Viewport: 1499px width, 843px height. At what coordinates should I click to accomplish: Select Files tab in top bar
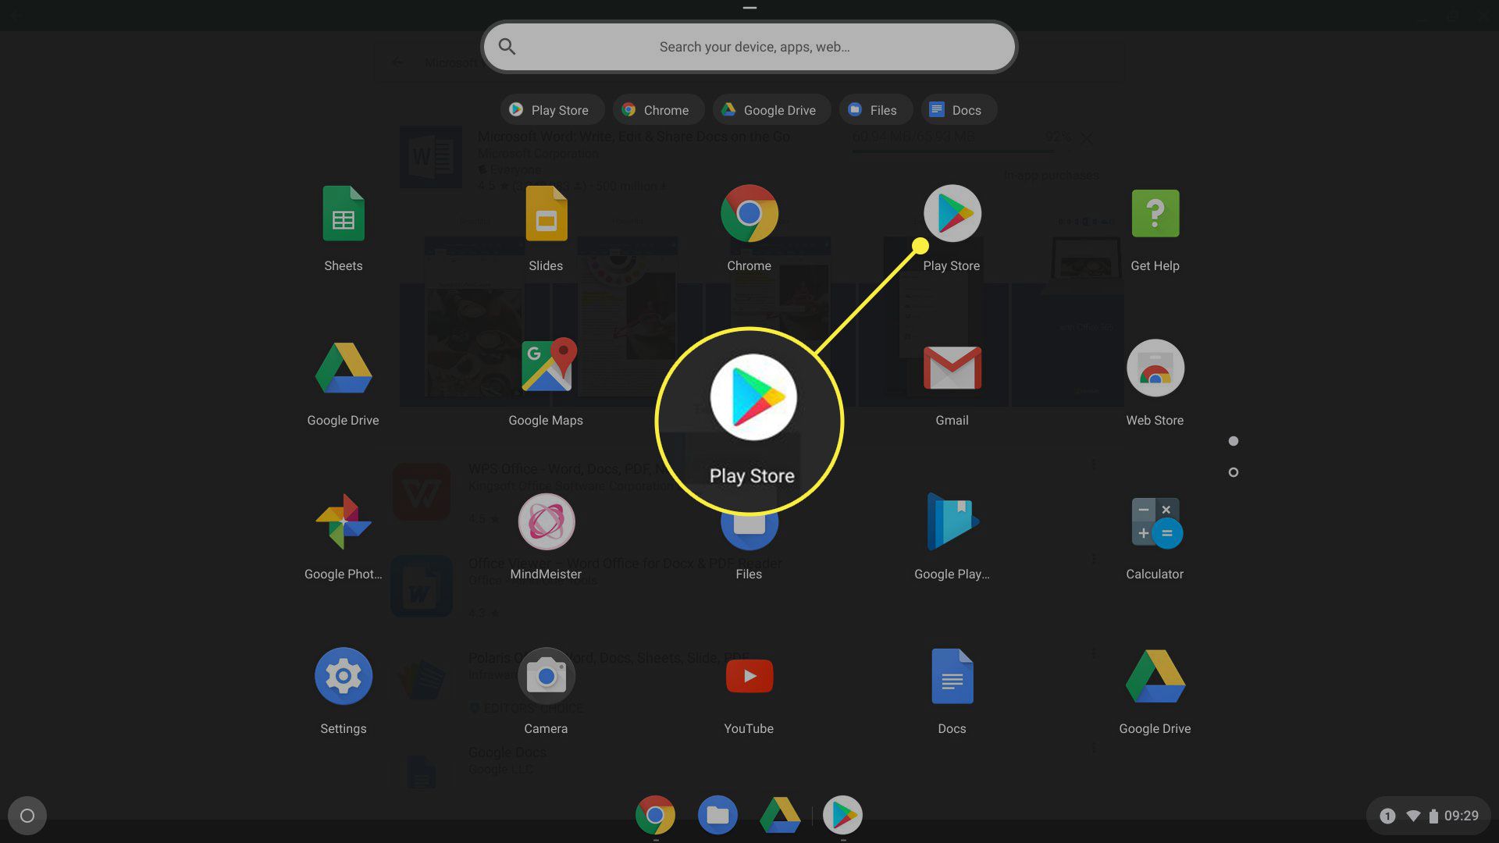pyautogui.click(x=875, y=109)
